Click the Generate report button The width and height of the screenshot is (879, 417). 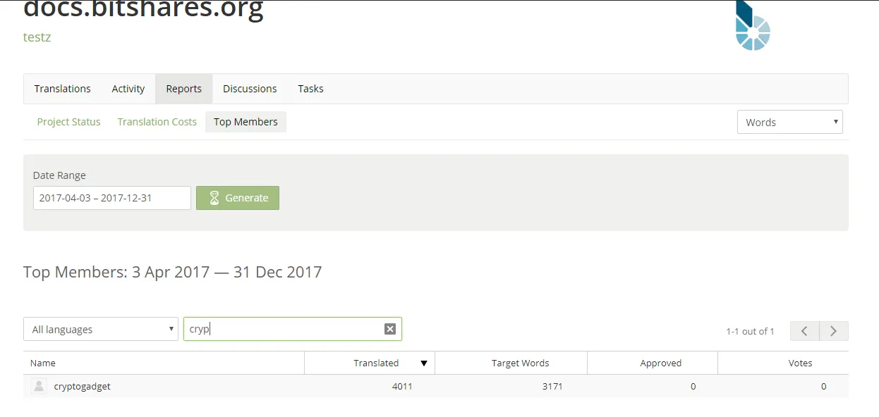pos(238,198)
